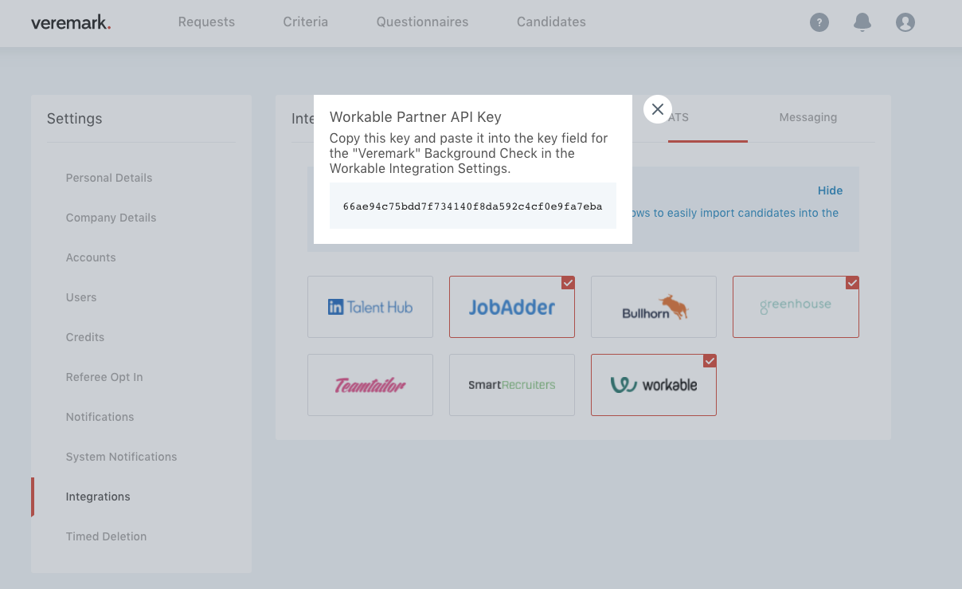Switch to the Messaging tab
This screenshot has width=962, height=589.
pos(808,118)
